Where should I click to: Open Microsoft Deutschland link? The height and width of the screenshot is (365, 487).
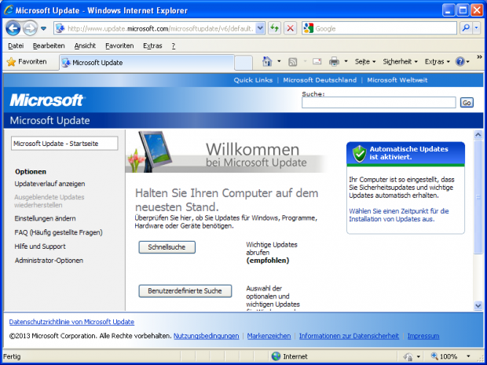(320, 80)
